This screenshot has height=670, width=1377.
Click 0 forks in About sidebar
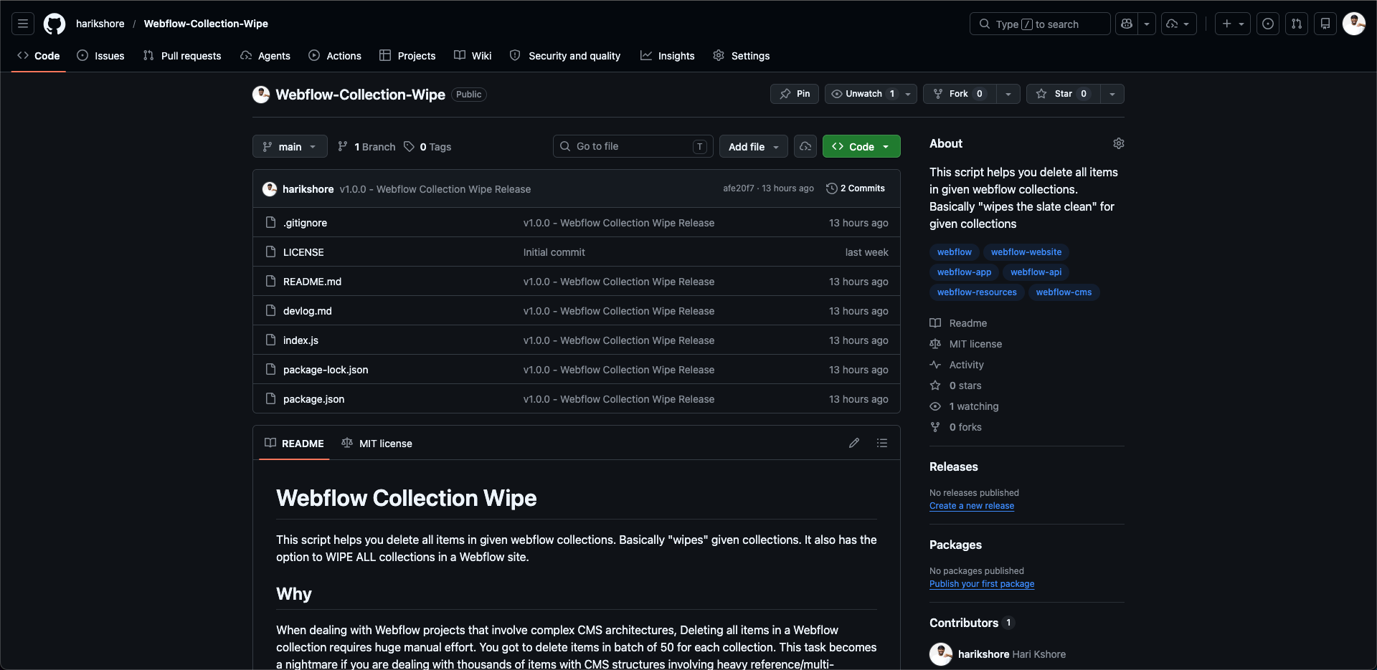pyautogui.click(x=965, y=427)
